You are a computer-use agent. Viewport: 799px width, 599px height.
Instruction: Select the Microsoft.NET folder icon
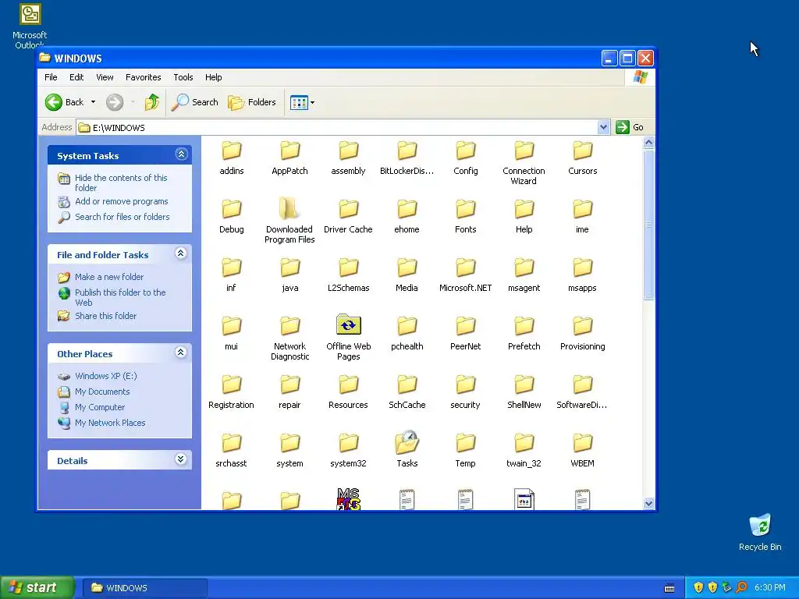coord(465,267)
